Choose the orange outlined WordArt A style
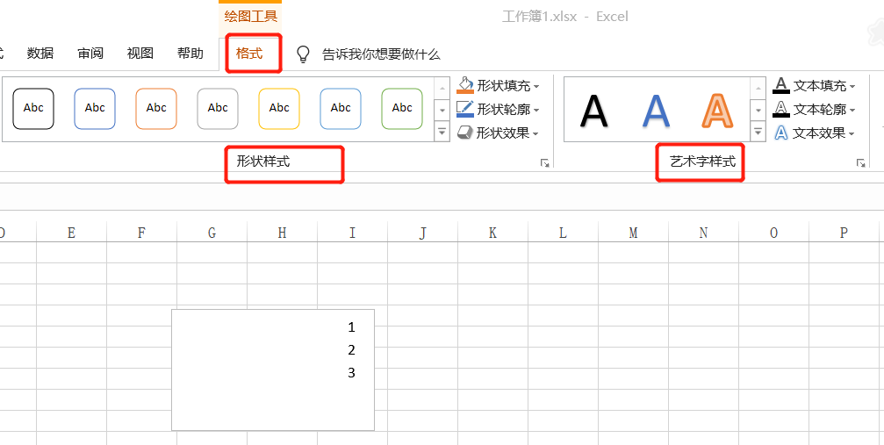 (717, 111)
